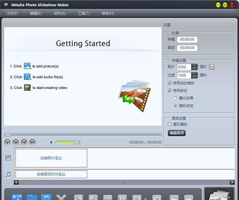
Task: Click the move right arrow icon
Action: [x=188, y=197]
